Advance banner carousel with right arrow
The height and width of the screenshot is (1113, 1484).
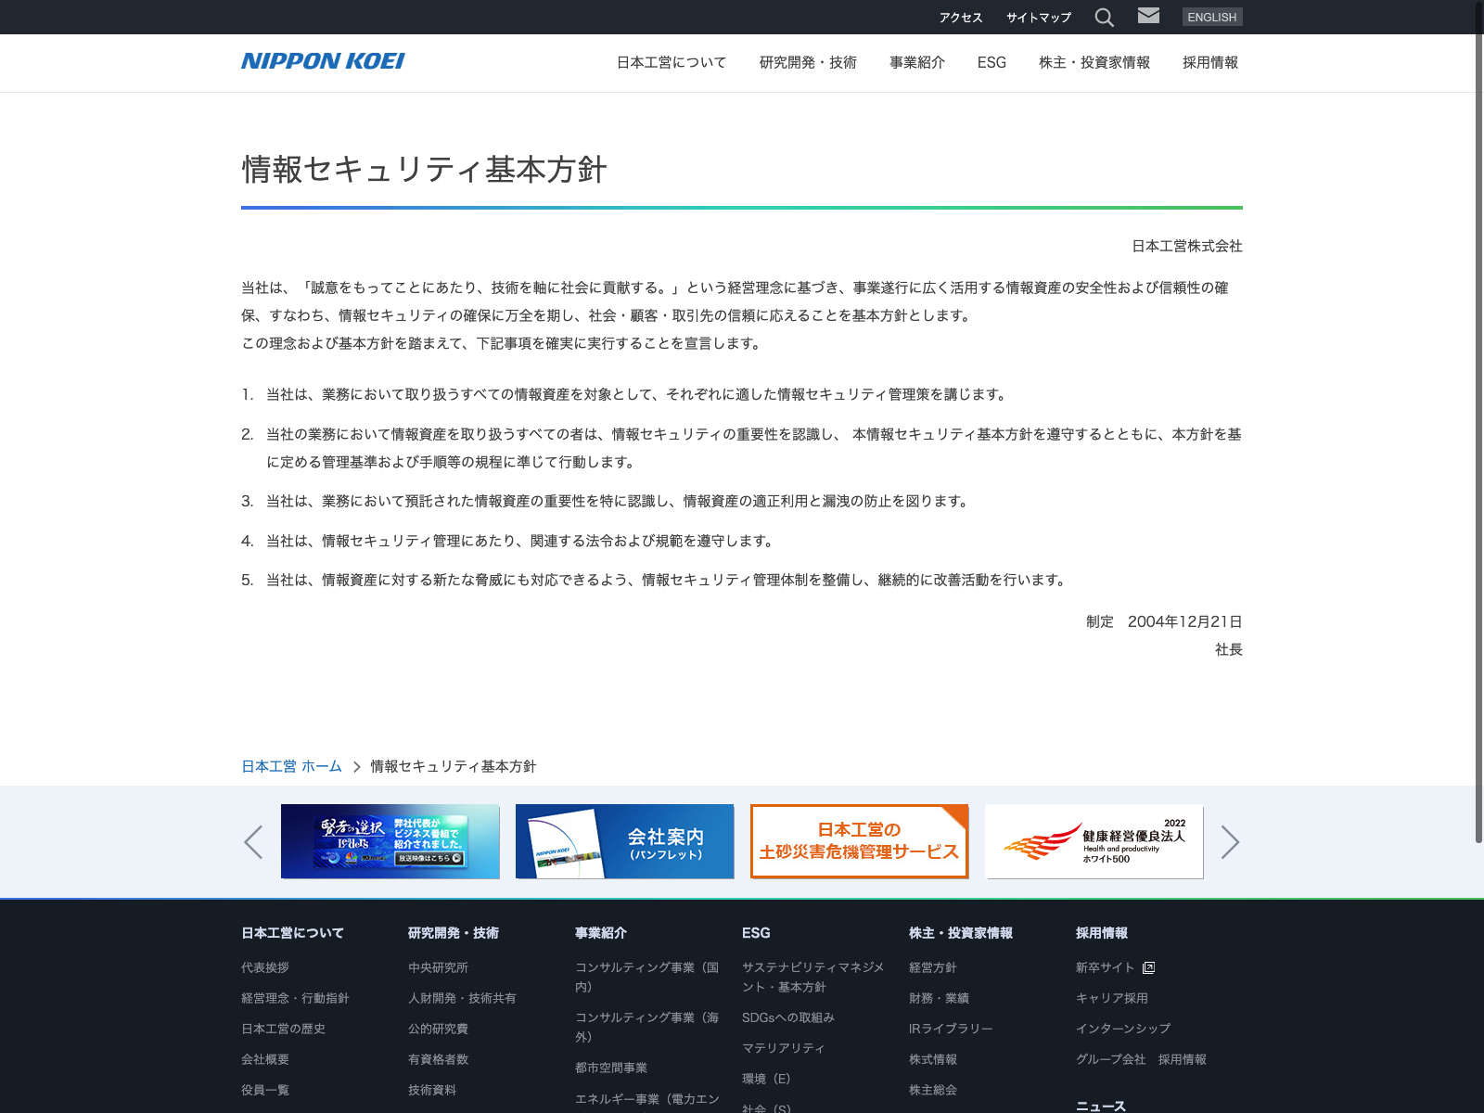(1230, 842)
